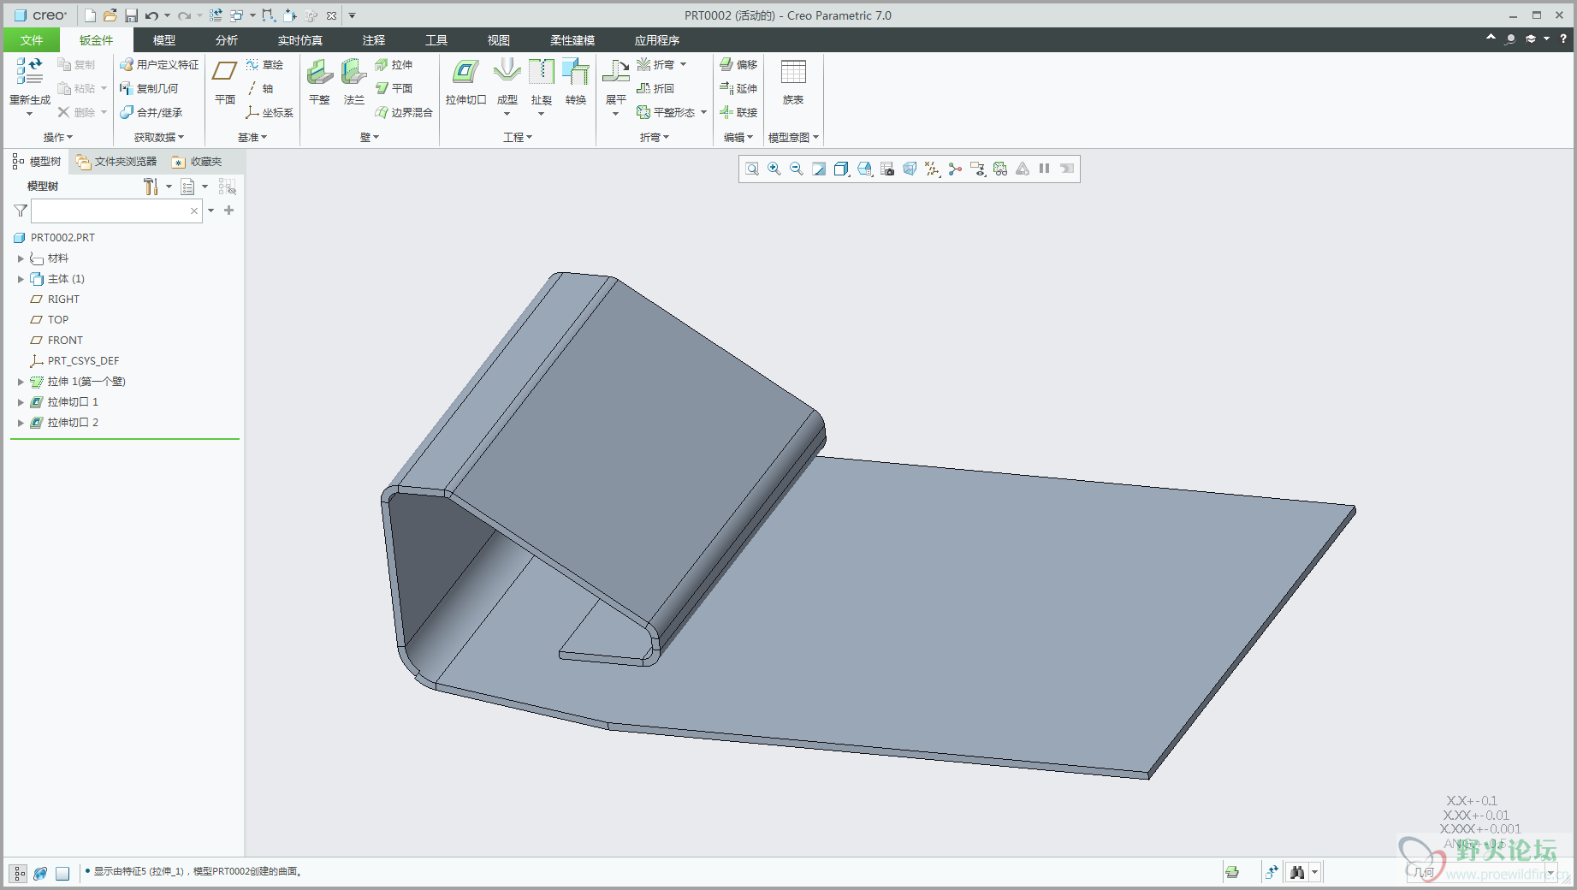
Task: Click the Save icon in quick access toolbar
Action: point(131,15)
